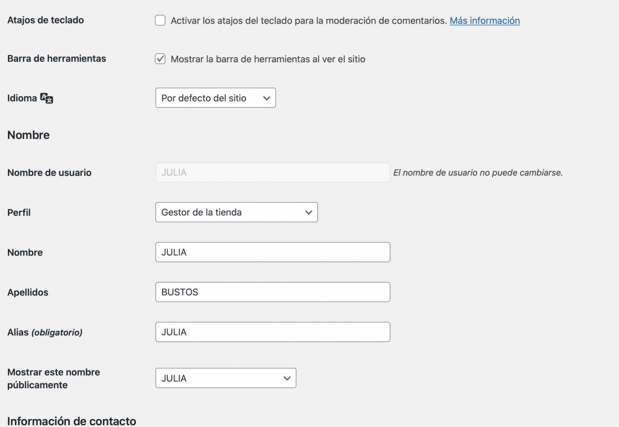The width and height of the screenshot is (619, 427).
Task: Click the Atajos de teclado row label
Action: [46, 20]
